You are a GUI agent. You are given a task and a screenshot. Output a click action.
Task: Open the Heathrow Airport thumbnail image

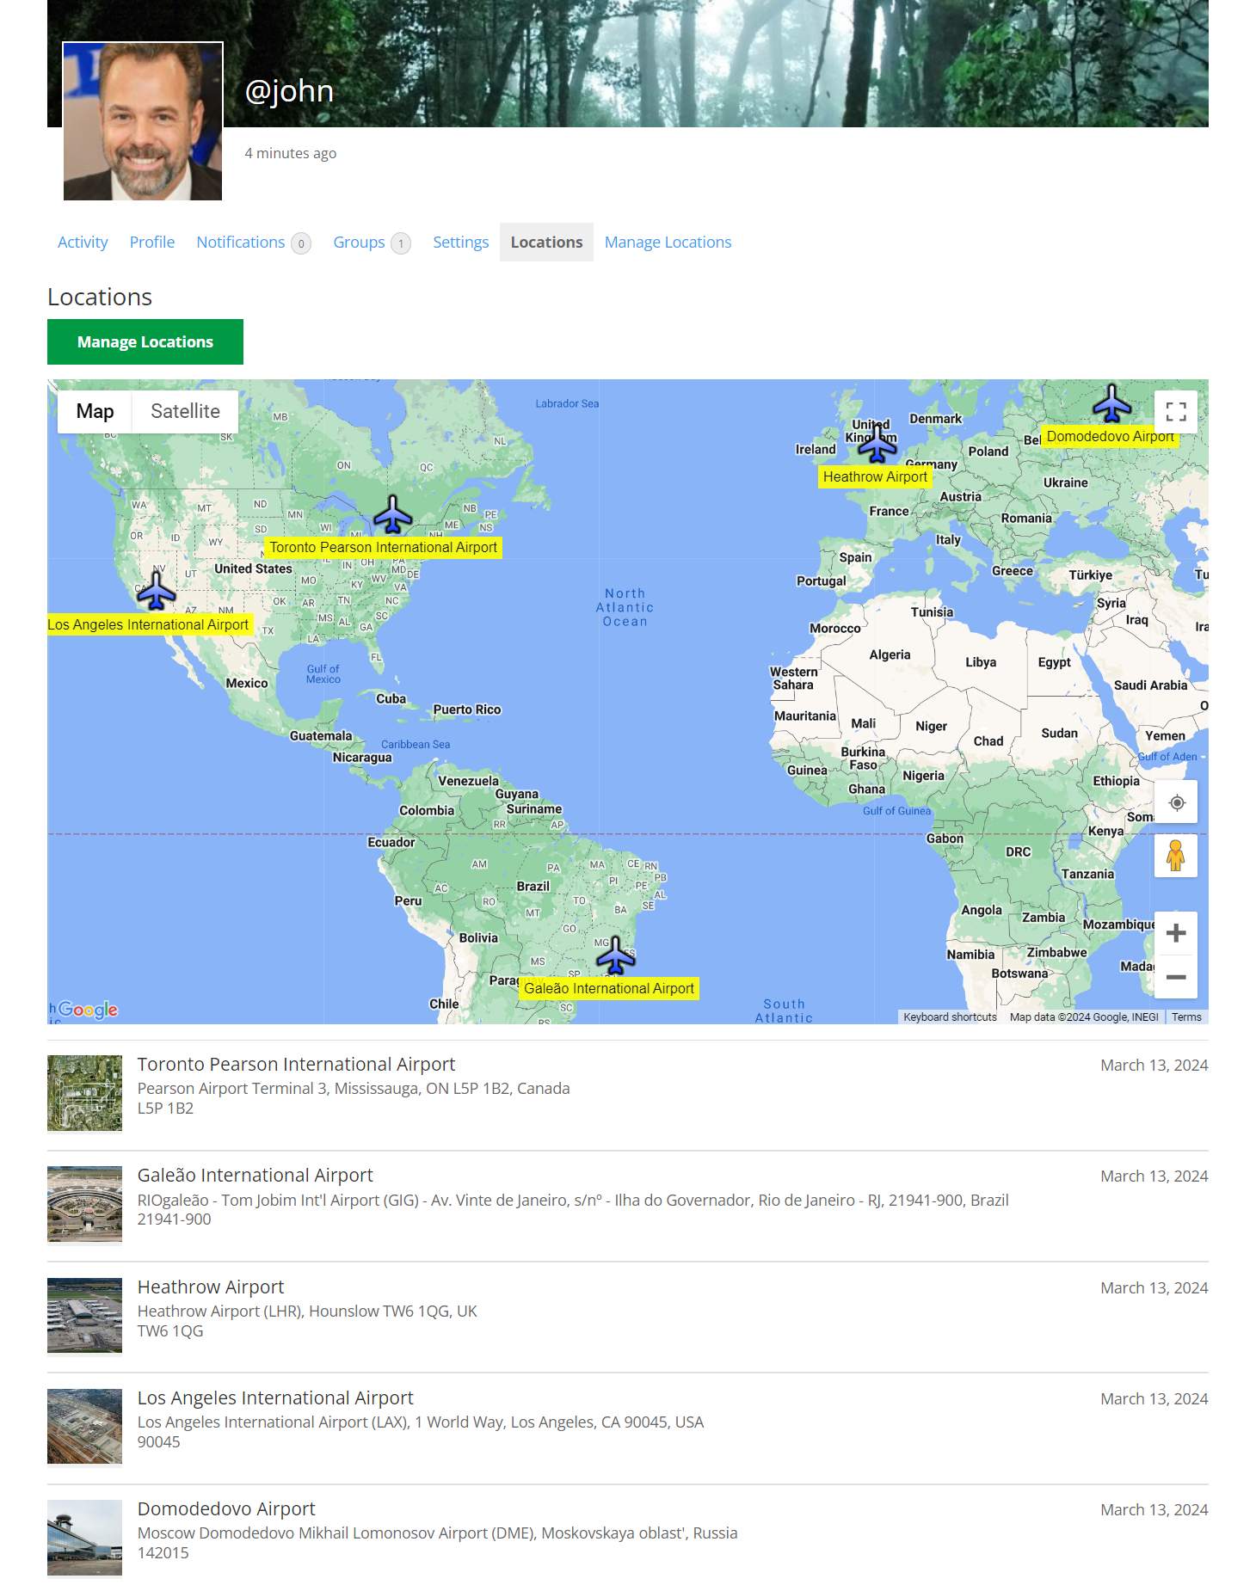(84, 1315)
